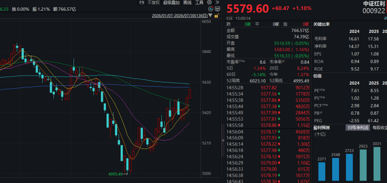This screenshot has width=387, height=183.
Task: Click date range 2026/01/07-2026/07/30 link
Action: click(180, 15)
